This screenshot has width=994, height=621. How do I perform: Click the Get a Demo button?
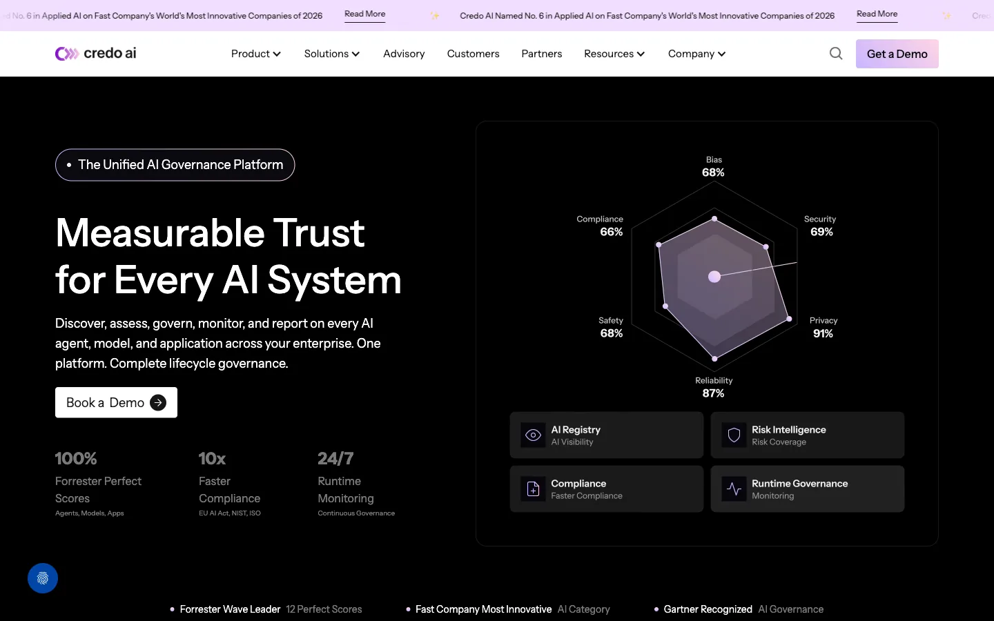(897, 54)
